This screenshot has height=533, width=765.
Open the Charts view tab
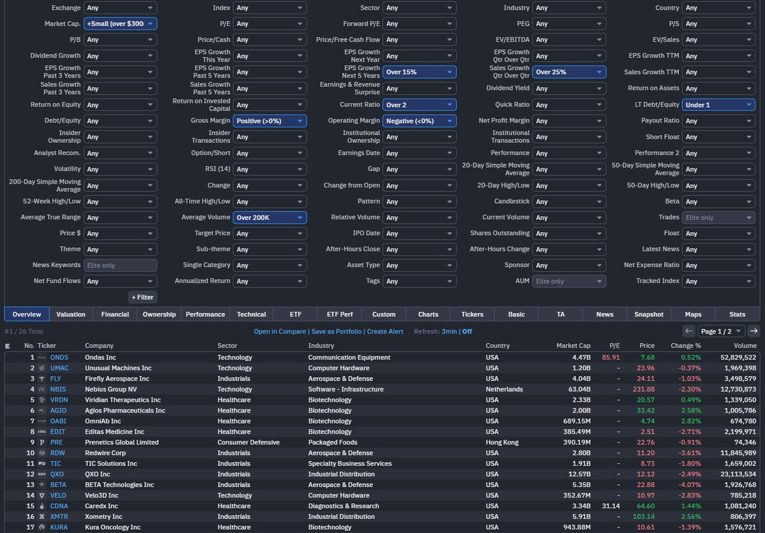[x=428, y=314]
